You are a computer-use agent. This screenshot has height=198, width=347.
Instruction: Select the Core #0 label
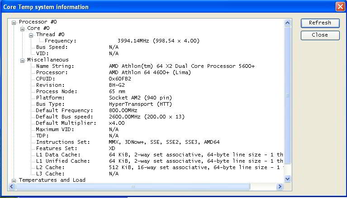pyautogui.click(x=38, y=28)
